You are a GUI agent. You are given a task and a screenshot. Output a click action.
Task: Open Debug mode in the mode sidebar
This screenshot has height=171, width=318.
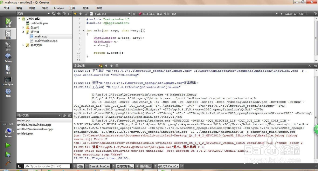pos(8,58)
